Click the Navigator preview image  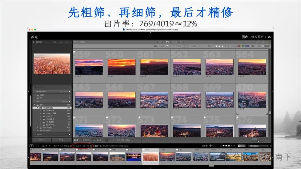(x=52, y=64)
